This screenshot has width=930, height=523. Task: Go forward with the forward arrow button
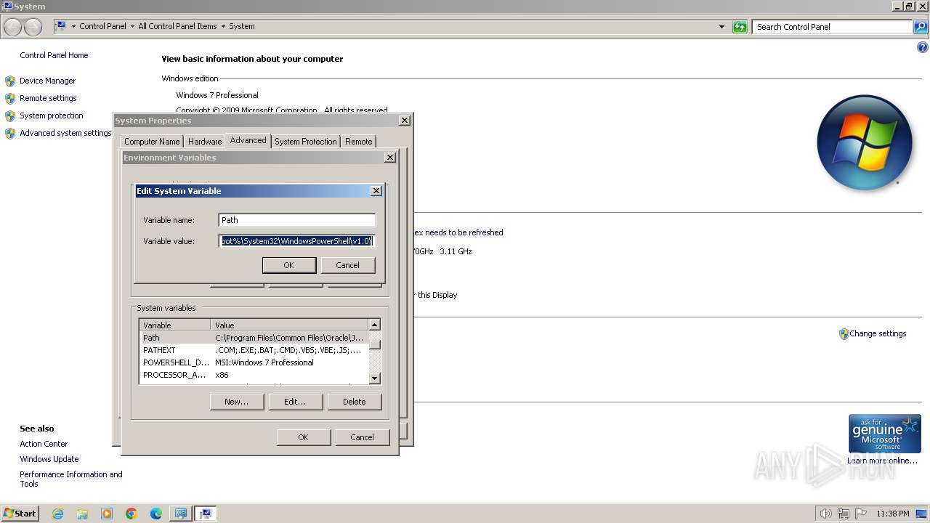(33, 27)
